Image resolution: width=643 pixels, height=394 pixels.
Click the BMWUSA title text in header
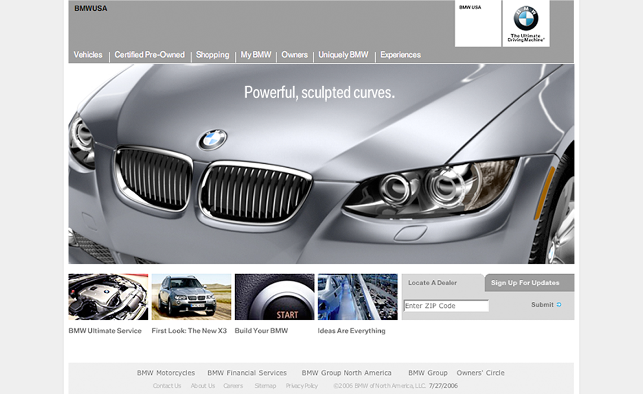pos(91,8)
